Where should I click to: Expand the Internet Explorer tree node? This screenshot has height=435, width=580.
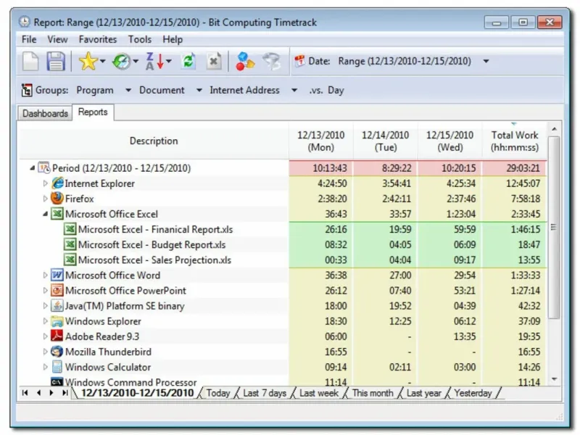click(46, 183)
